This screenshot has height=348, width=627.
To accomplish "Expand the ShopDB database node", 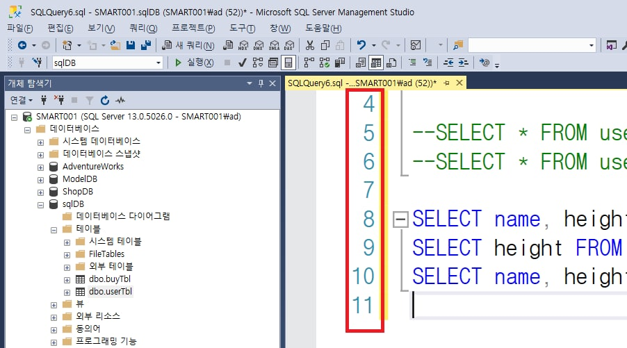I will (x=40, y=192).
